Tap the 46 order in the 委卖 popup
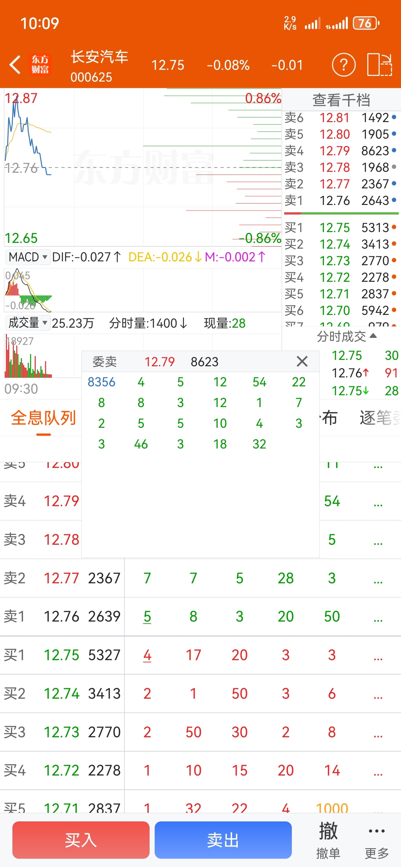The image size is (401, 867). point(141,444)
